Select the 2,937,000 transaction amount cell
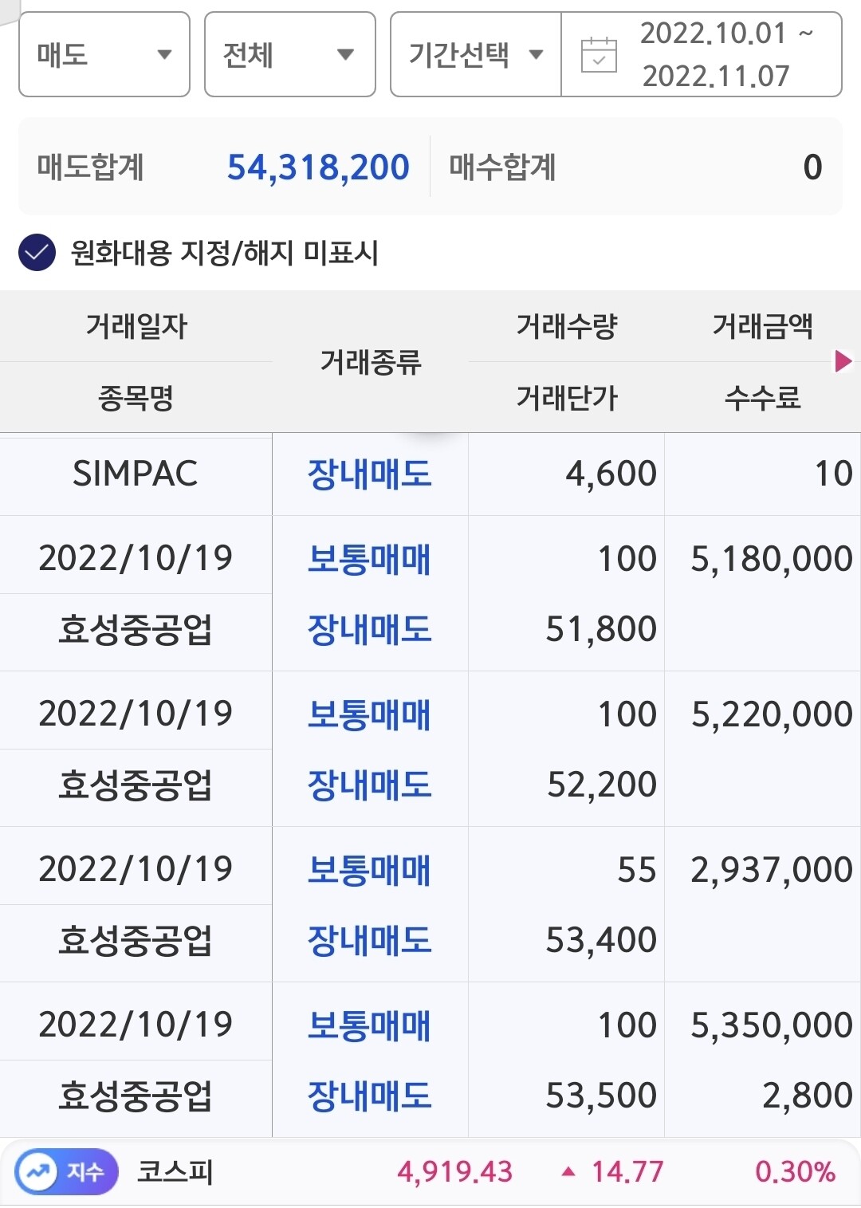Screen dimensions: 861x1208 click(x=770, y=869)
